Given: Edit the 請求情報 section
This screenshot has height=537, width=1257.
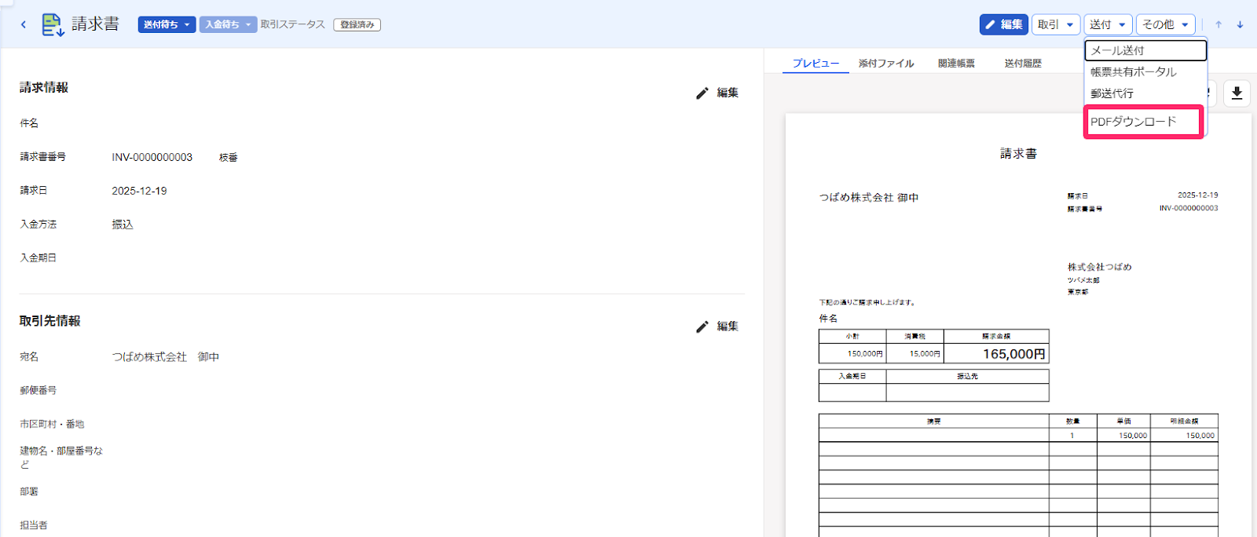Looking at the screenshot, I should click(x=717, y=93).
